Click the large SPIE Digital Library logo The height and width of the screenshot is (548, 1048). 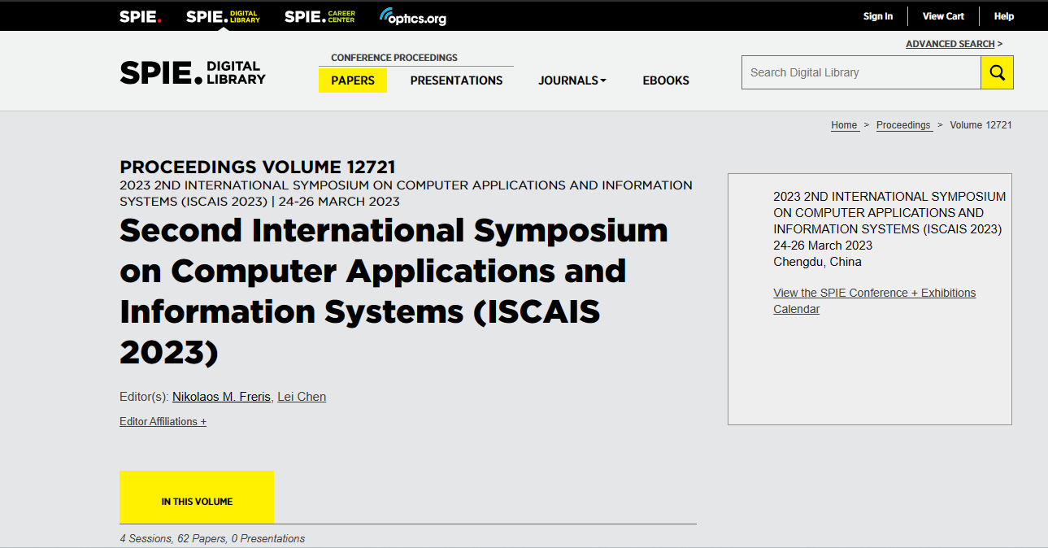193,72
